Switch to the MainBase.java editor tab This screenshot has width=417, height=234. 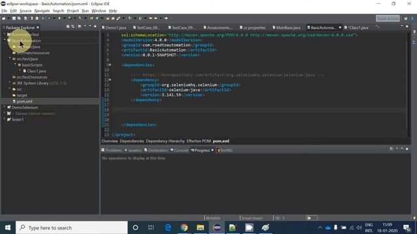(286, 27)
